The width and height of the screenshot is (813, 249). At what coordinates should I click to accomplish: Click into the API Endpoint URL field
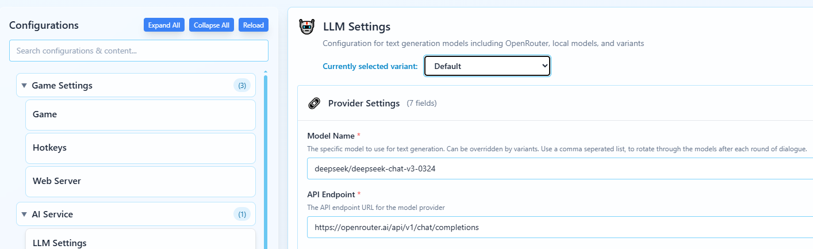[x=559, y=227]
